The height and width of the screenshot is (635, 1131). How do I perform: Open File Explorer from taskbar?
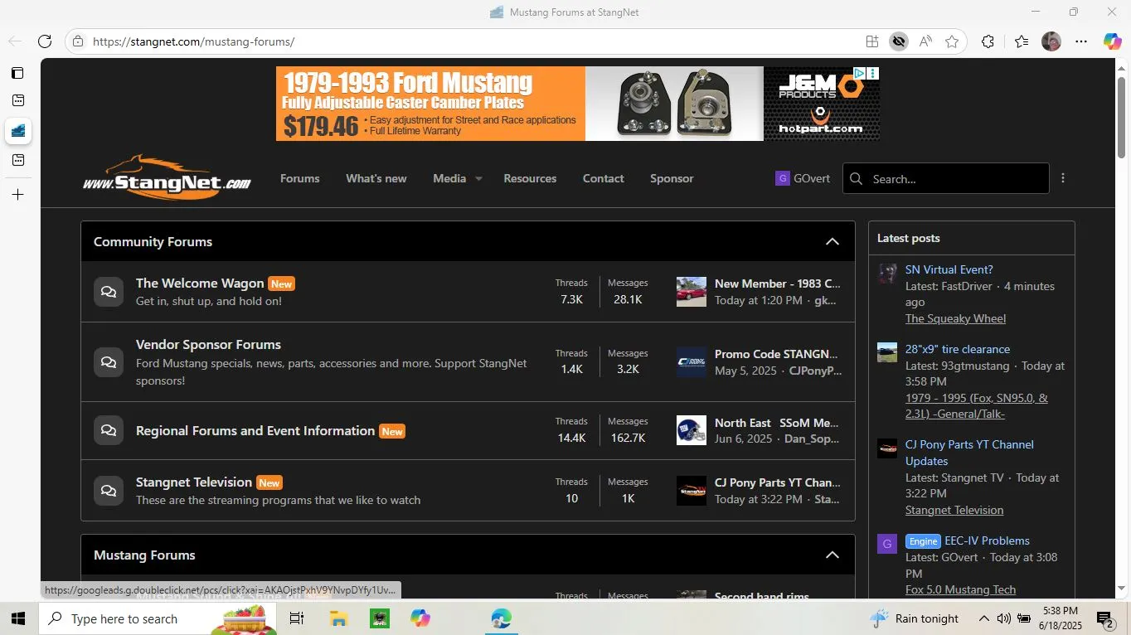338,618
